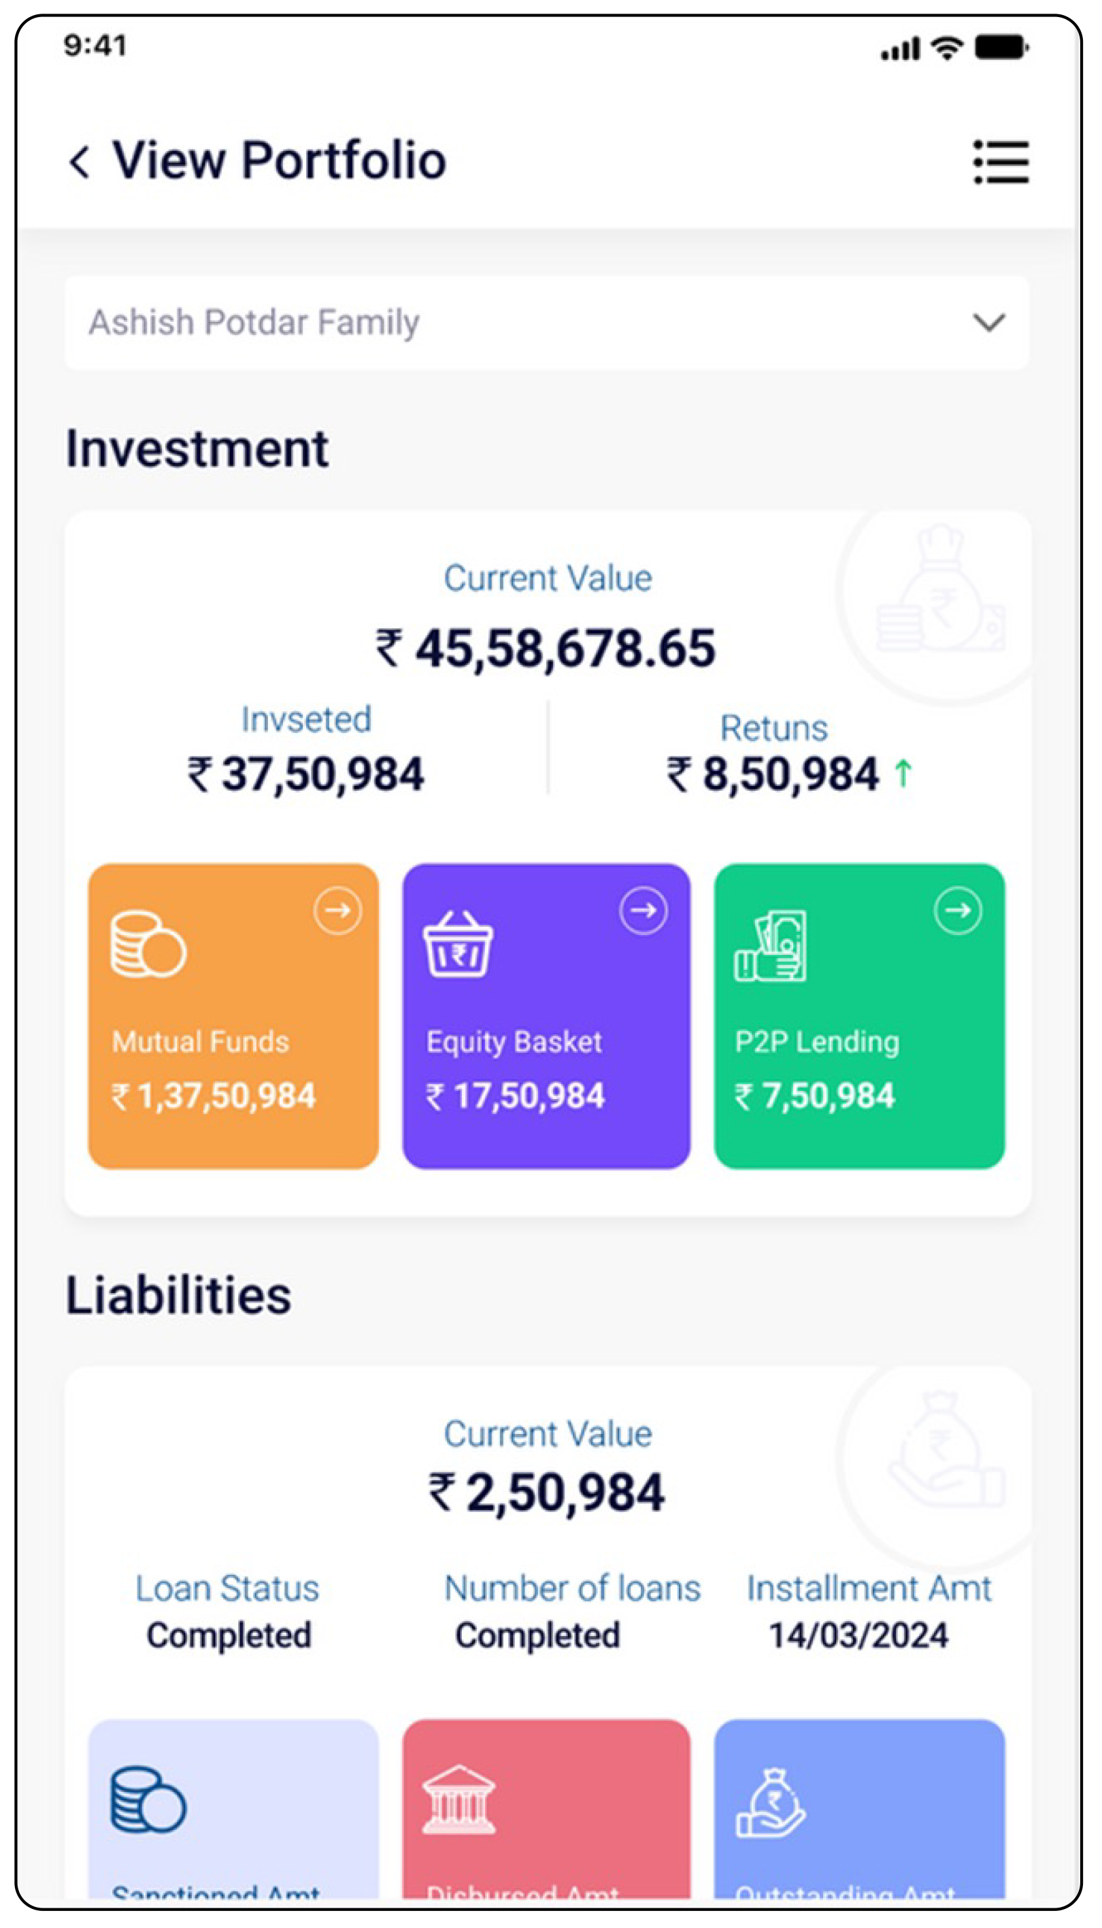The width and height of the screenshot is (1102, 1928).
Task: Tap the back arrow beside View Portfolio
Action: click(80, 161)
